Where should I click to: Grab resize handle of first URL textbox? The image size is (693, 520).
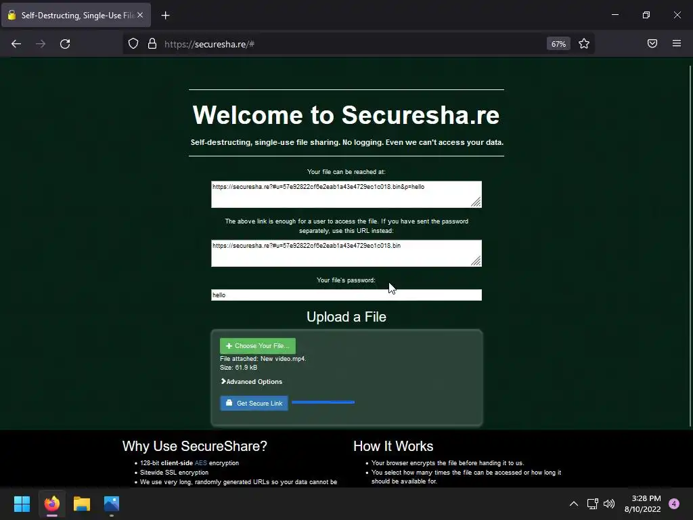[476, 202]
